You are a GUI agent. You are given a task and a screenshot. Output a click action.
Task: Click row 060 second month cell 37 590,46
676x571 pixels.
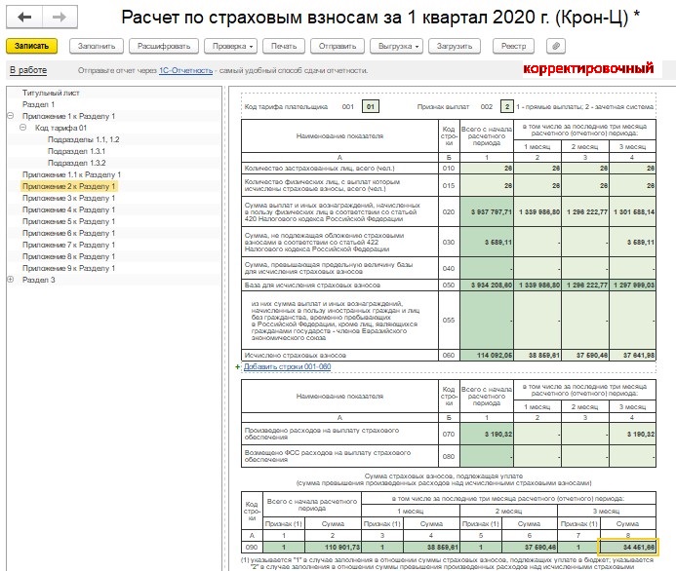tap(585, 356)
